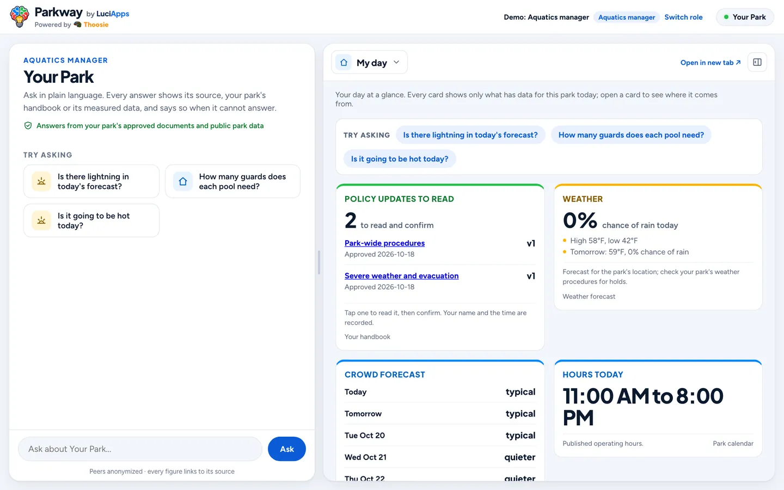Open the Park-wide procedures policy link
Screen dimensions: 784x490
pyautogui.click(x=384, y=243)
